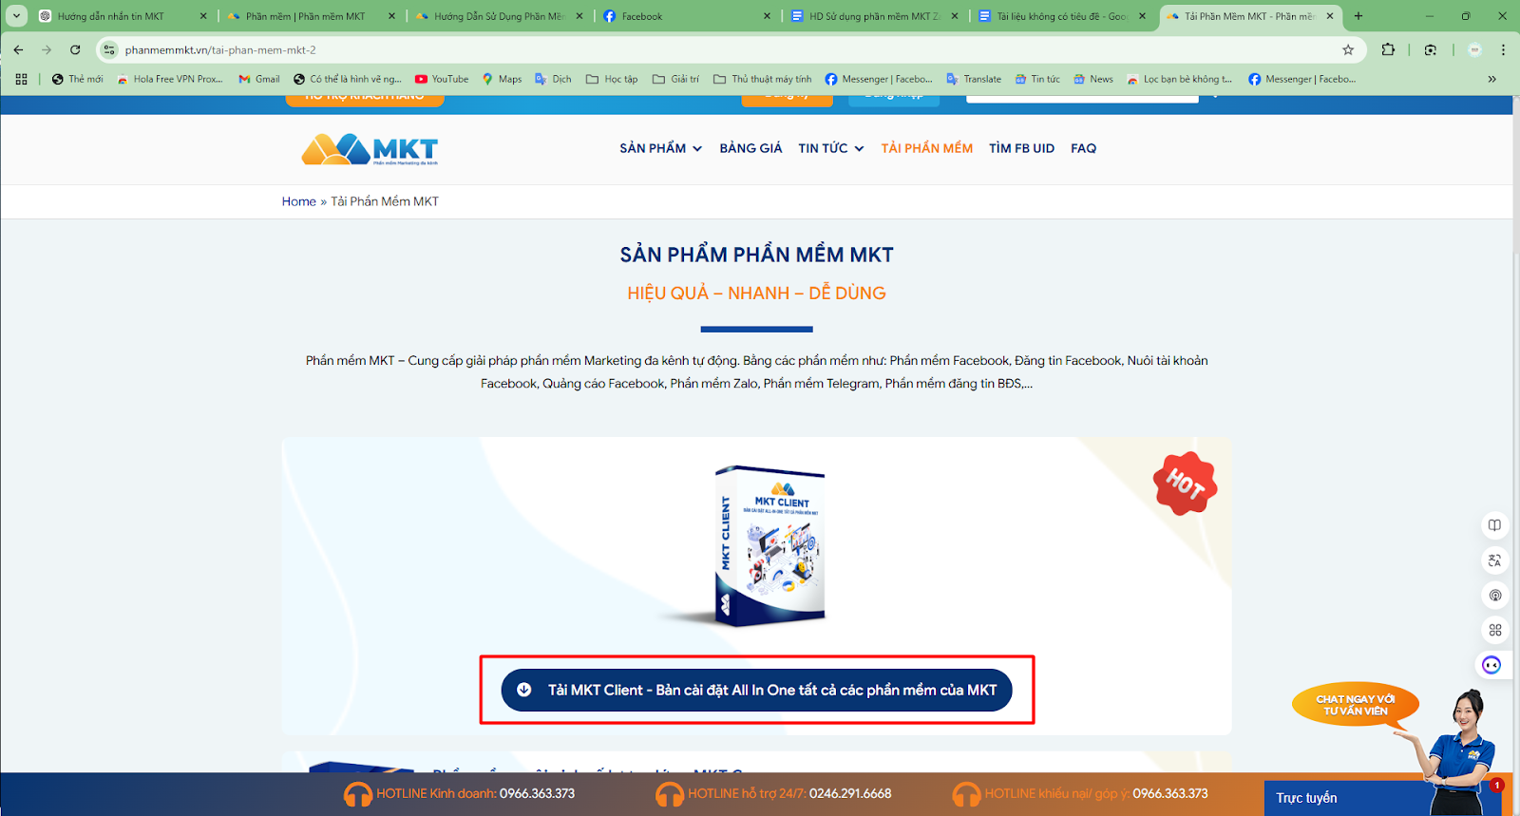Bookmark this page with the star icon
Image resolution: width=1520 pixels, height=816 pixels.
[1348, 49]
